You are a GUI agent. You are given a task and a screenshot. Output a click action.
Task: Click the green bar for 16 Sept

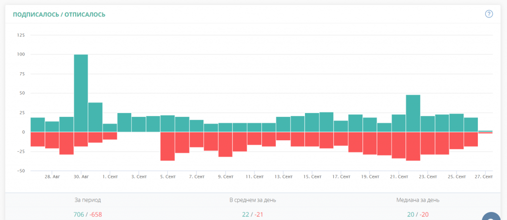coord(326,122)
